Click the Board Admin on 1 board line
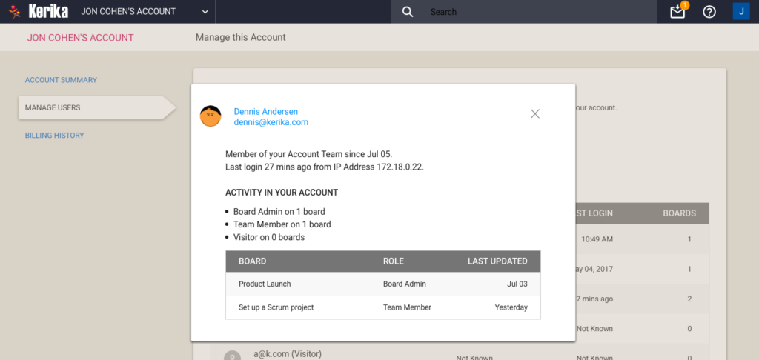This screenshot has height=360, width=759. [279, 211]
